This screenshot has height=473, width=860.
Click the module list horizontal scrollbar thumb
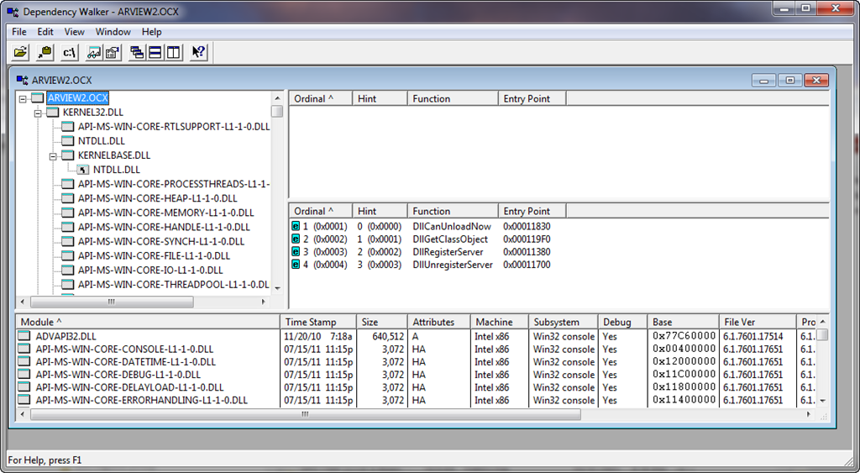pos(306,414)
